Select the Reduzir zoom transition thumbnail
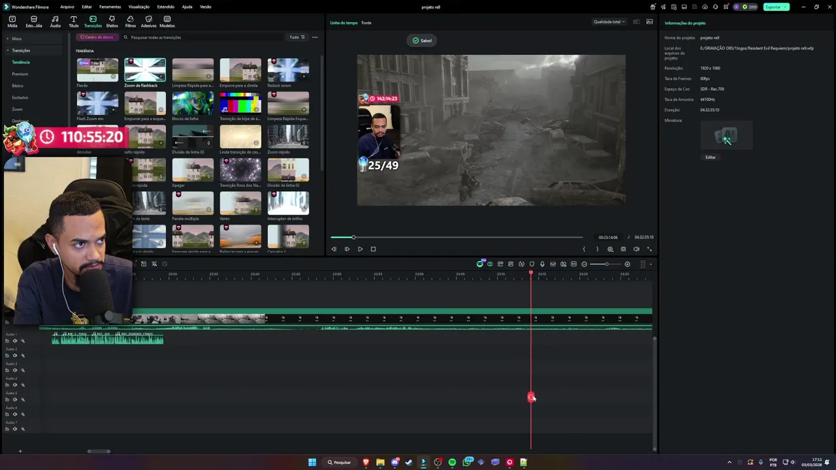 coord(288,69)
